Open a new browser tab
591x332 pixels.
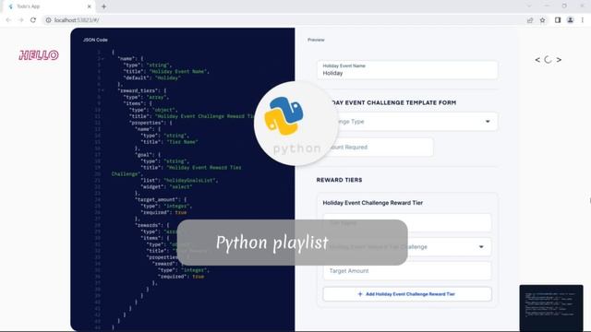pyautogui.click(x=103, y=6)
